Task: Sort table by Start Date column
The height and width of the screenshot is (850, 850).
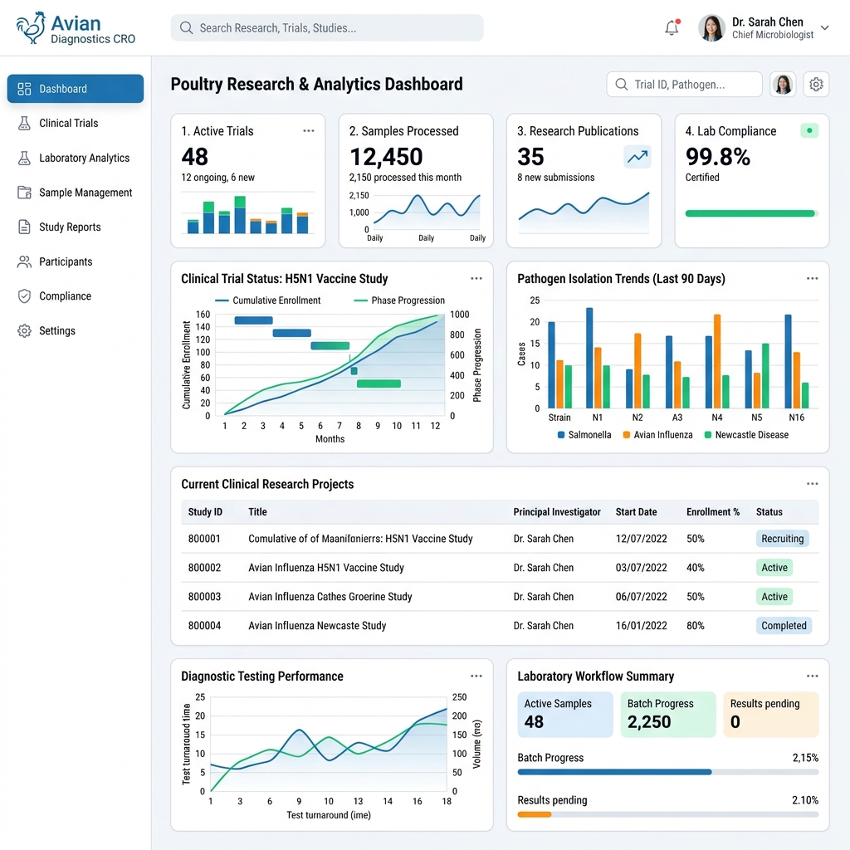Action: 636,511
